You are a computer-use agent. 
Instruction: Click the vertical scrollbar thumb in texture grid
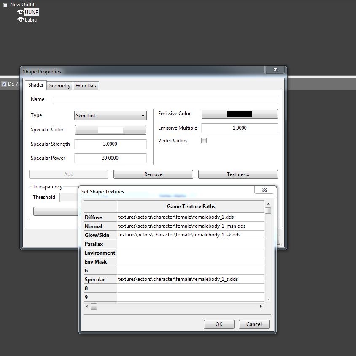tap(268, 210)
